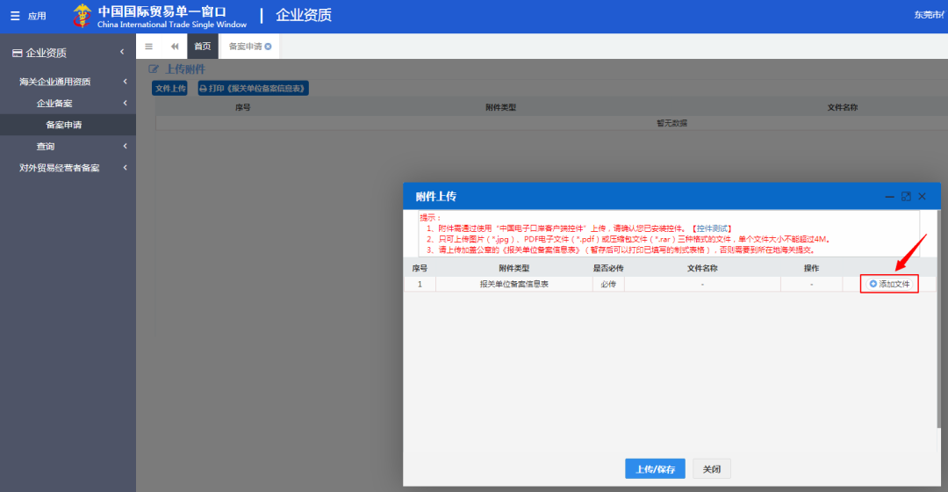Switch to the 首页 tab
The image size is (948, 492).
click(202, 47)
